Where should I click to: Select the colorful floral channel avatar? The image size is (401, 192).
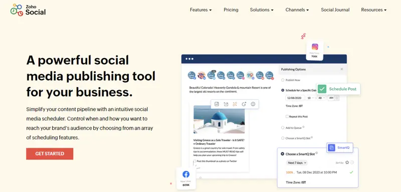coord(202,75)
